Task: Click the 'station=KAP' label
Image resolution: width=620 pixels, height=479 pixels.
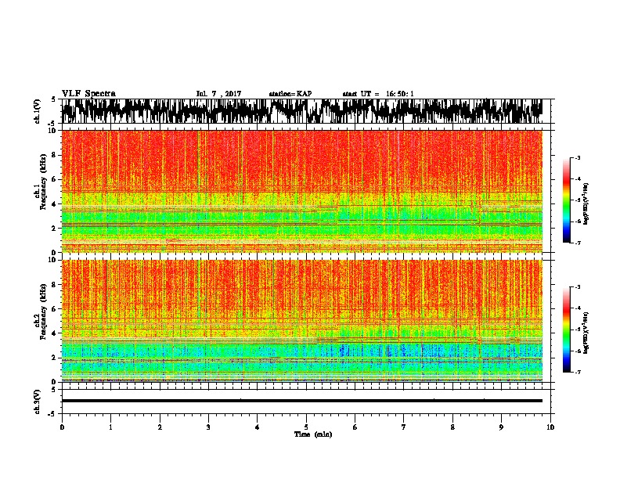Action: coord(290,94)
